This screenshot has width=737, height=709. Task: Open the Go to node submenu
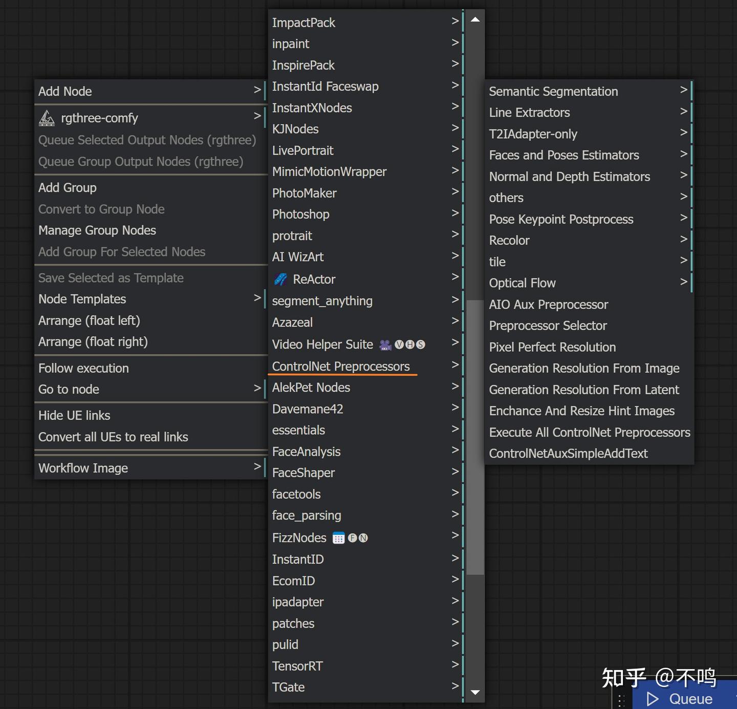coord(150,389)
